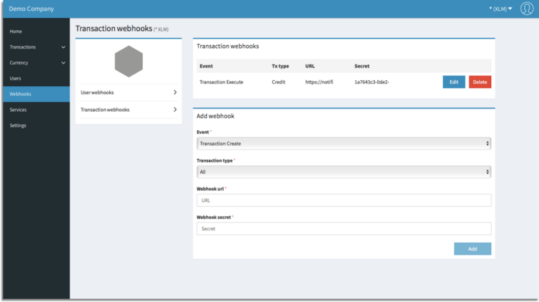The width and height of the screenshot is (539, 302).
Task: Select Transactions in the sidebar
Action: tap(23, 47)
